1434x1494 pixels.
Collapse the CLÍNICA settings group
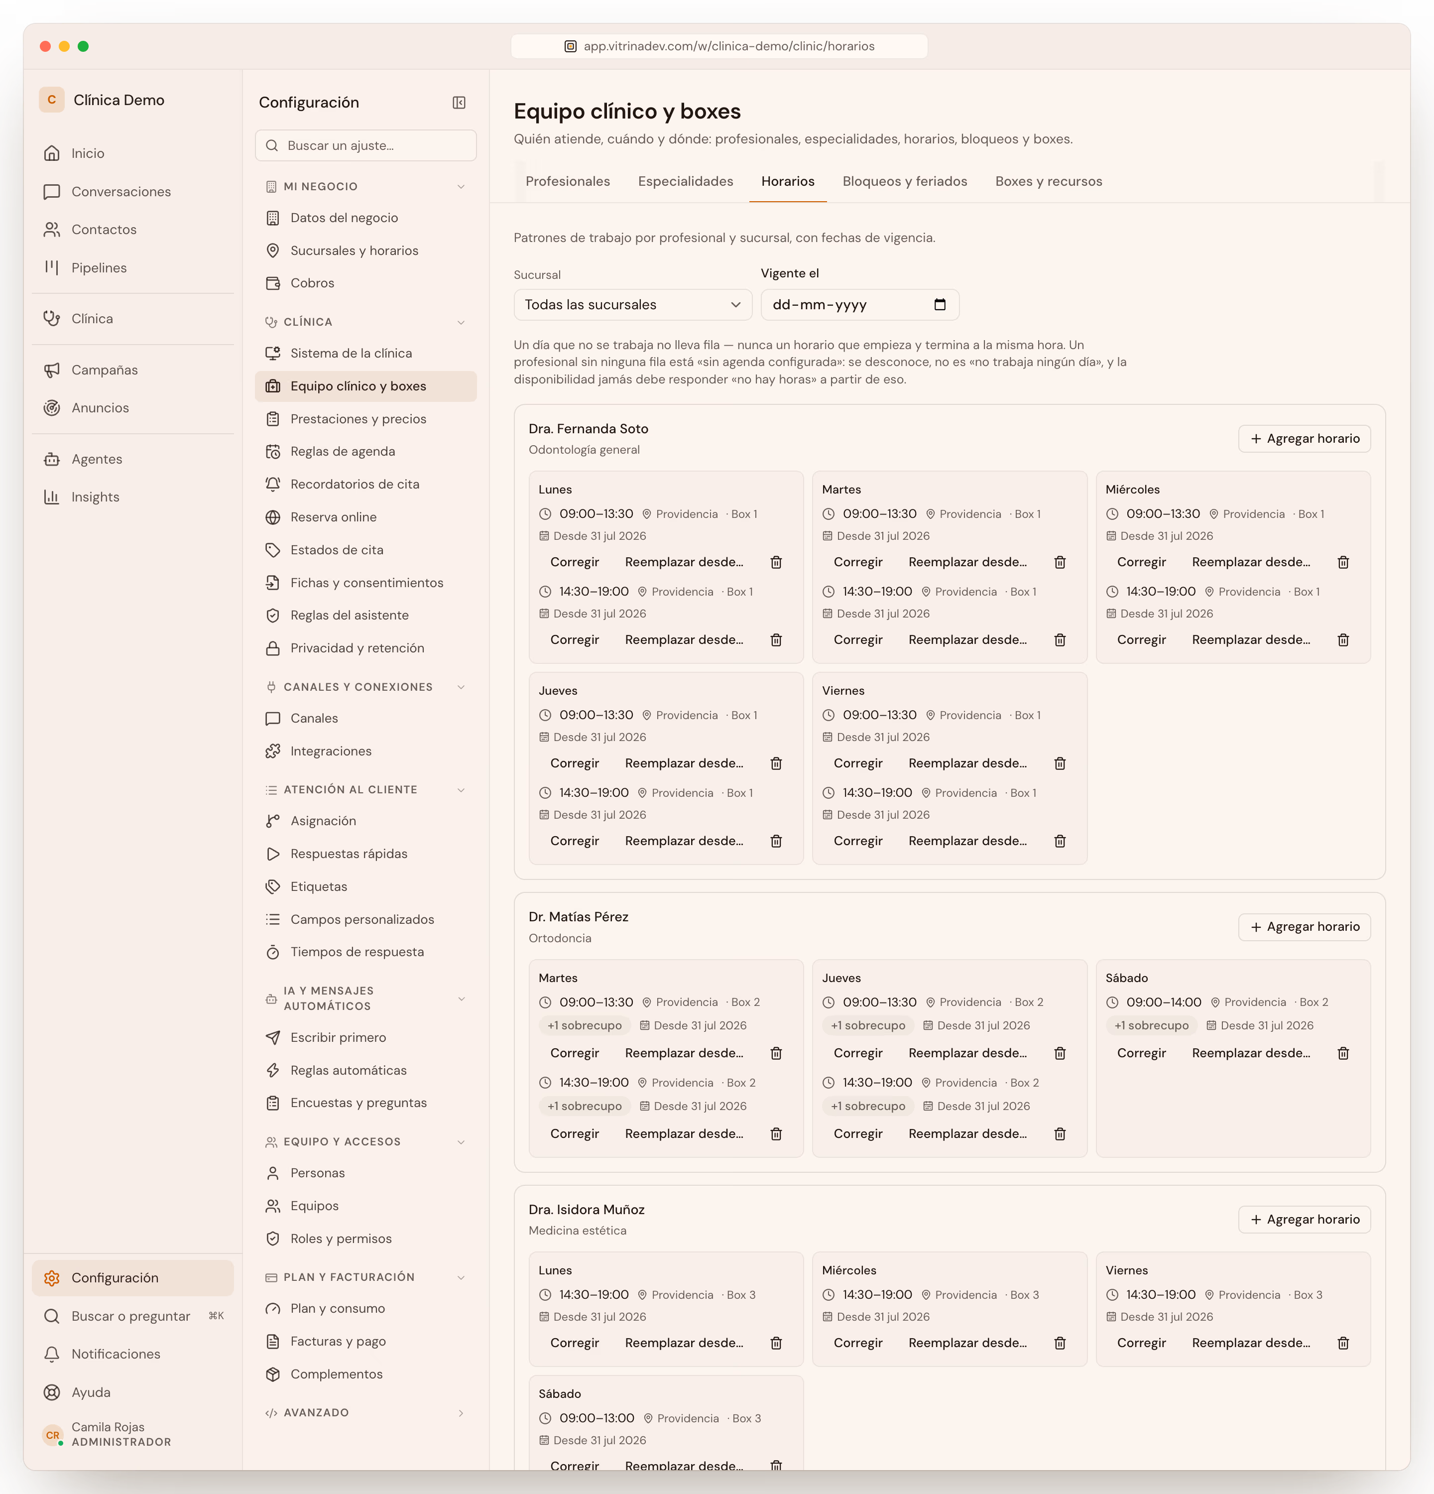366,322
